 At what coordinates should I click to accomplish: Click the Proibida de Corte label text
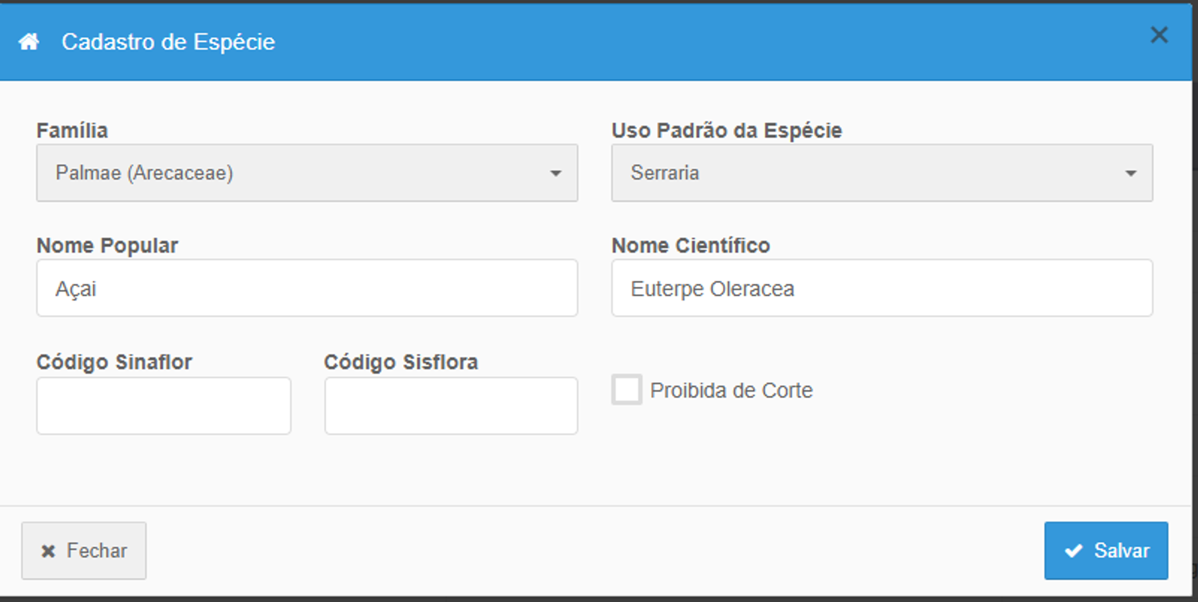(731, 391)
